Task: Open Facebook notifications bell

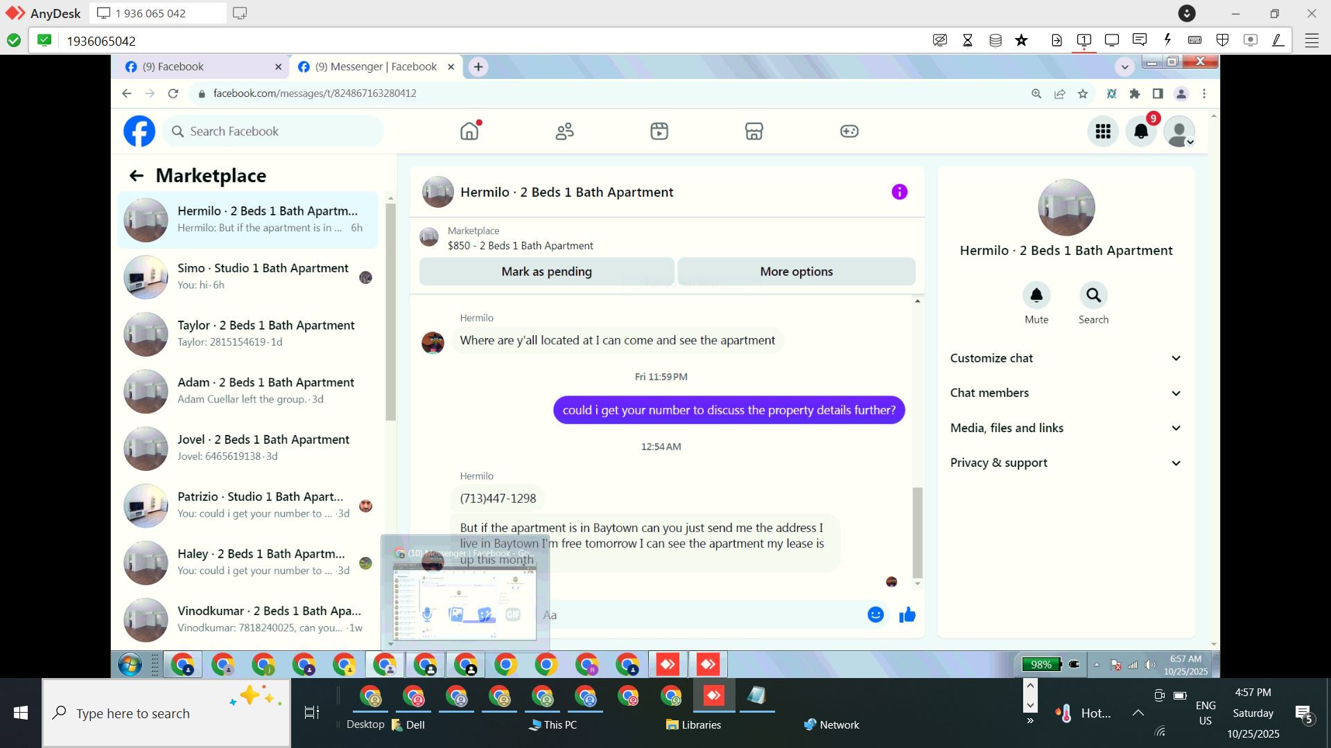Action: (x=1140, y=131)
